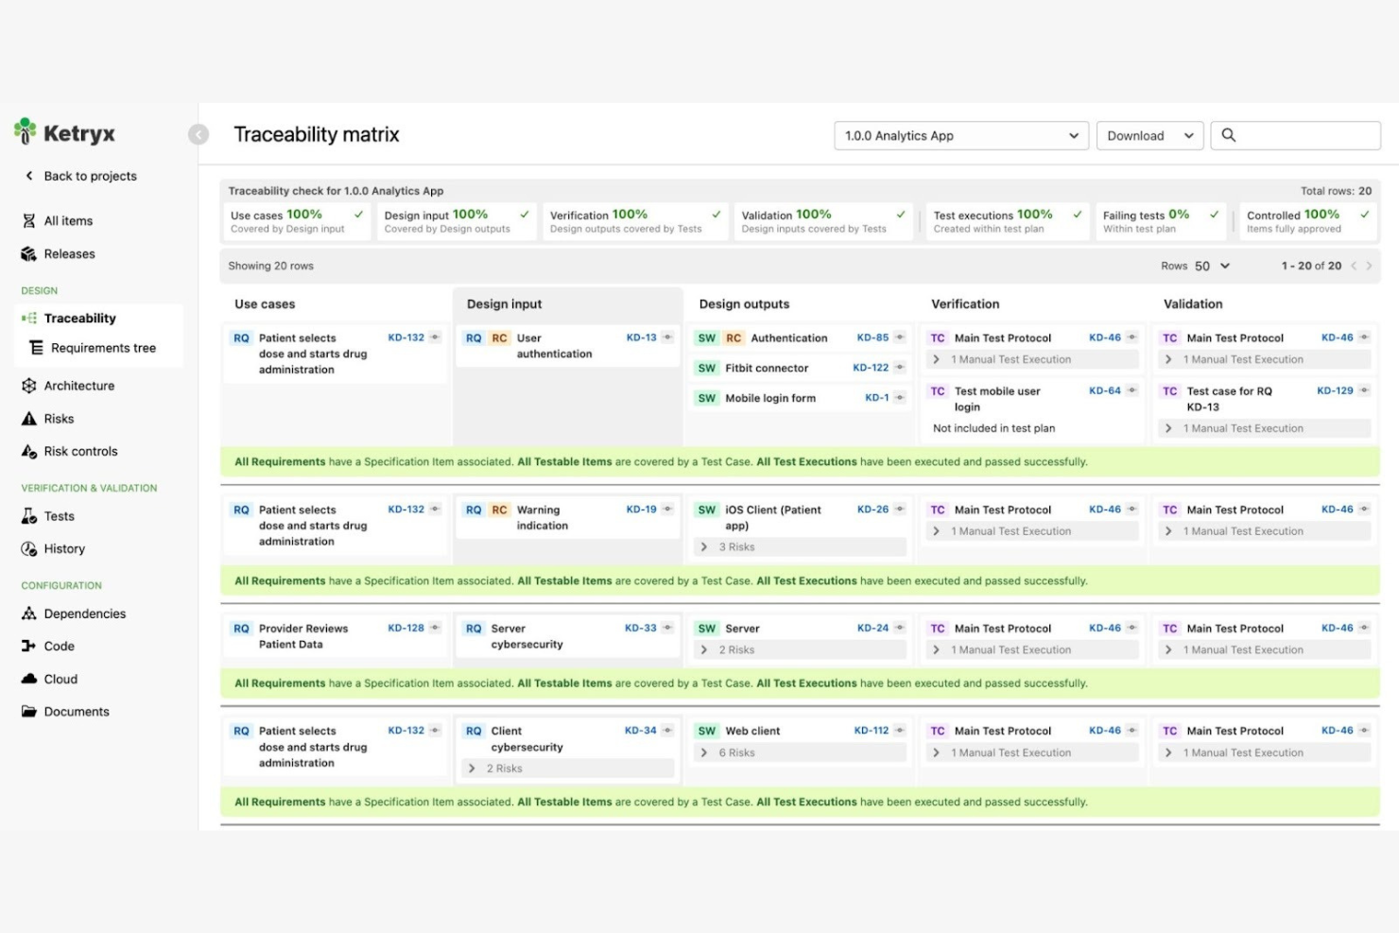Select the Releases icon in the sidebar

(x=27, y=253)
